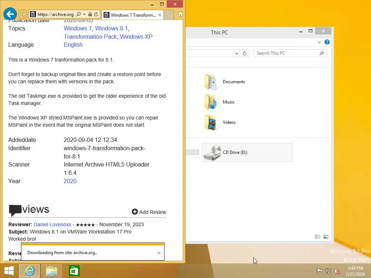The width and height of the screenshot is (371, 278).
Task: Go back with the blue back arrow
Action: [10, 14]
